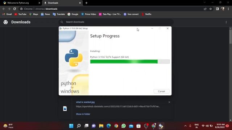The image size is (232, 130).
Task: Open the Gmail bookmark
Action: (x=7, y=14)
